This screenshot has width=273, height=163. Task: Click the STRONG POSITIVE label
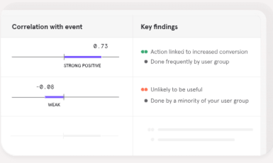pyautogui.click(x=82, y=66)
